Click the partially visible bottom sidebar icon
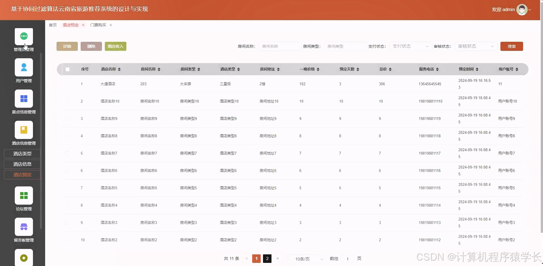Screen dimensions: 543x266 pyautogui.click(x=24, y=257)
